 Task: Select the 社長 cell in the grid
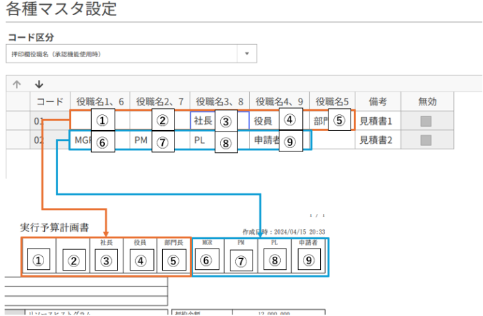203,120
